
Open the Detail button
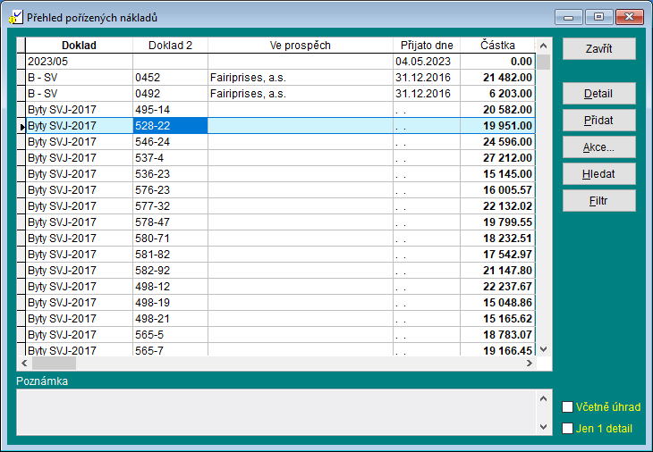[598, 94]
